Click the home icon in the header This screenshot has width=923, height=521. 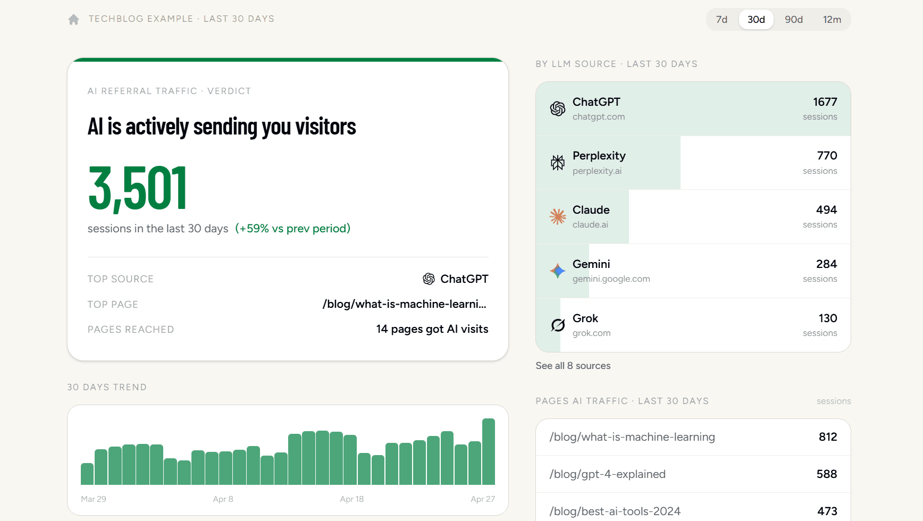click(73, 19)
